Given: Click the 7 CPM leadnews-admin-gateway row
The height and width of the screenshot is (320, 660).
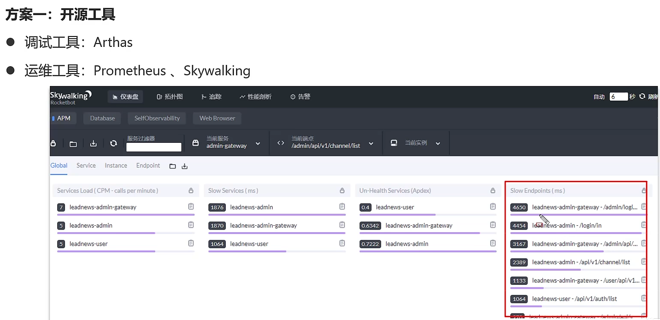Looking at the screenshot, I should pyautogui.click(x=126, y=208).
